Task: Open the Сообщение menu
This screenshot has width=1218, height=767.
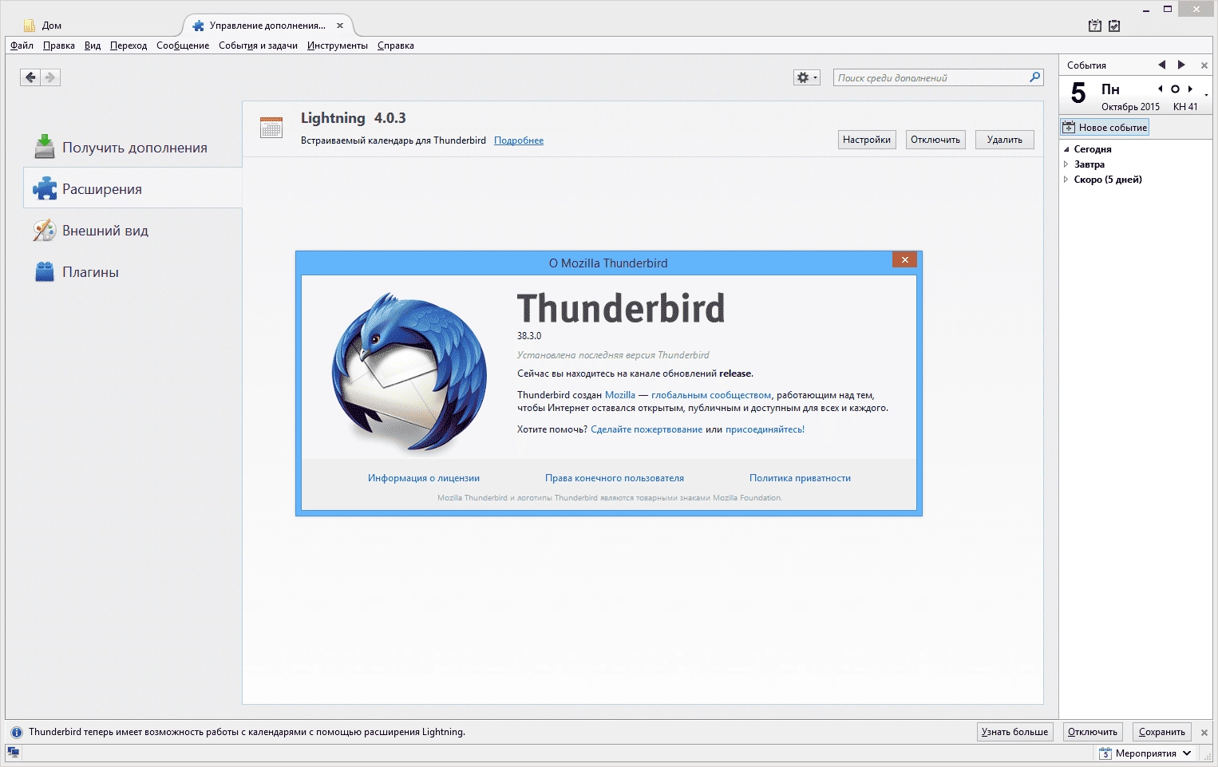Action: coord(183,45)
